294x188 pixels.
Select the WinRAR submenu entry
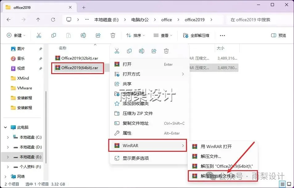click(148, 145)
